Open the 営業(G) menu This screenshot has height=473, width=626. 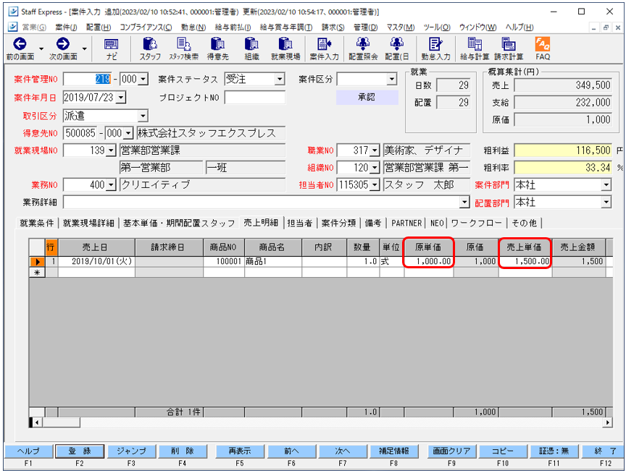coord(34,27)
